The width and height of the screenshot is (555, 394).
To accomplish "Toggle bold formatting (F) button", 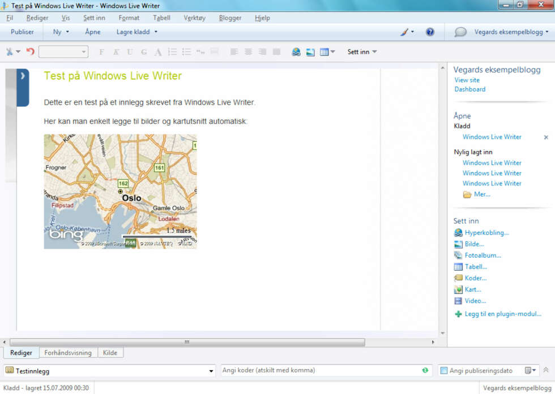I will coord(101,52).
